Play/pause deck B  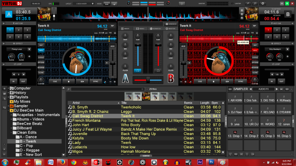tap(227, 82)
